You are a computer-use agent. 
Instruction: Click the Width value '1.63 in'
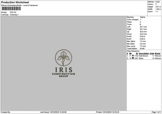click(158, 9)
